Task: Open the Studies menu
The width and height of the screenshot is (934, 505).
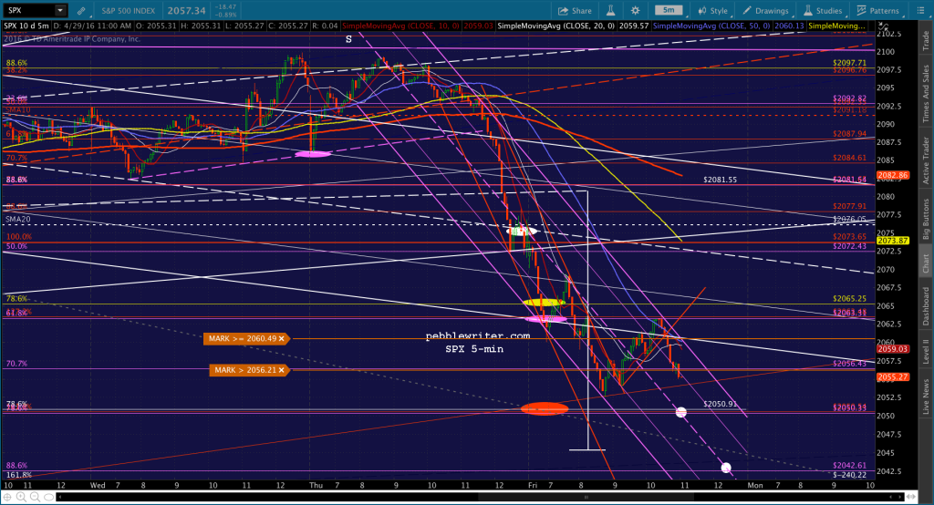Action: click(x=823, y=11)
